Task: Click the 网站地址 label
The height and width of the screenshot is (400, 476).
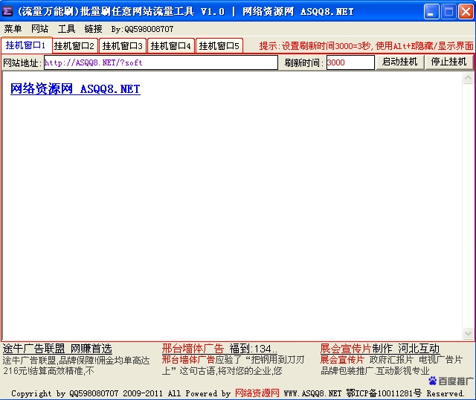Action: click(22, 62)
